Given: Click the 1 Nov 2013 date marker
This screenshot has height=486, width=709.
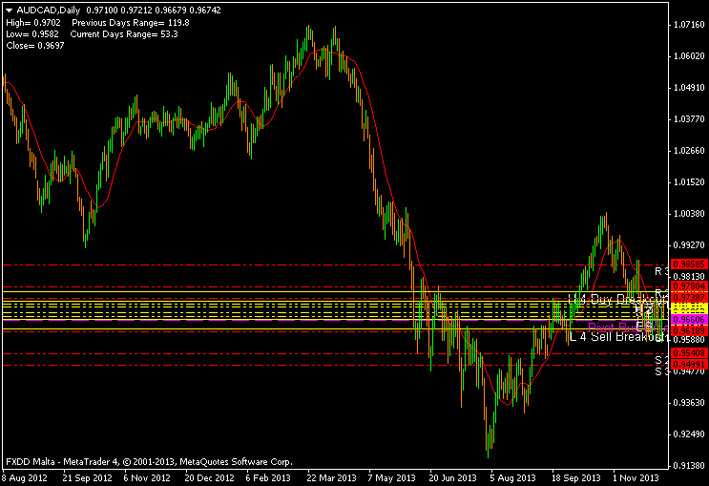Looking at the screenshot, I should point(636,476).
